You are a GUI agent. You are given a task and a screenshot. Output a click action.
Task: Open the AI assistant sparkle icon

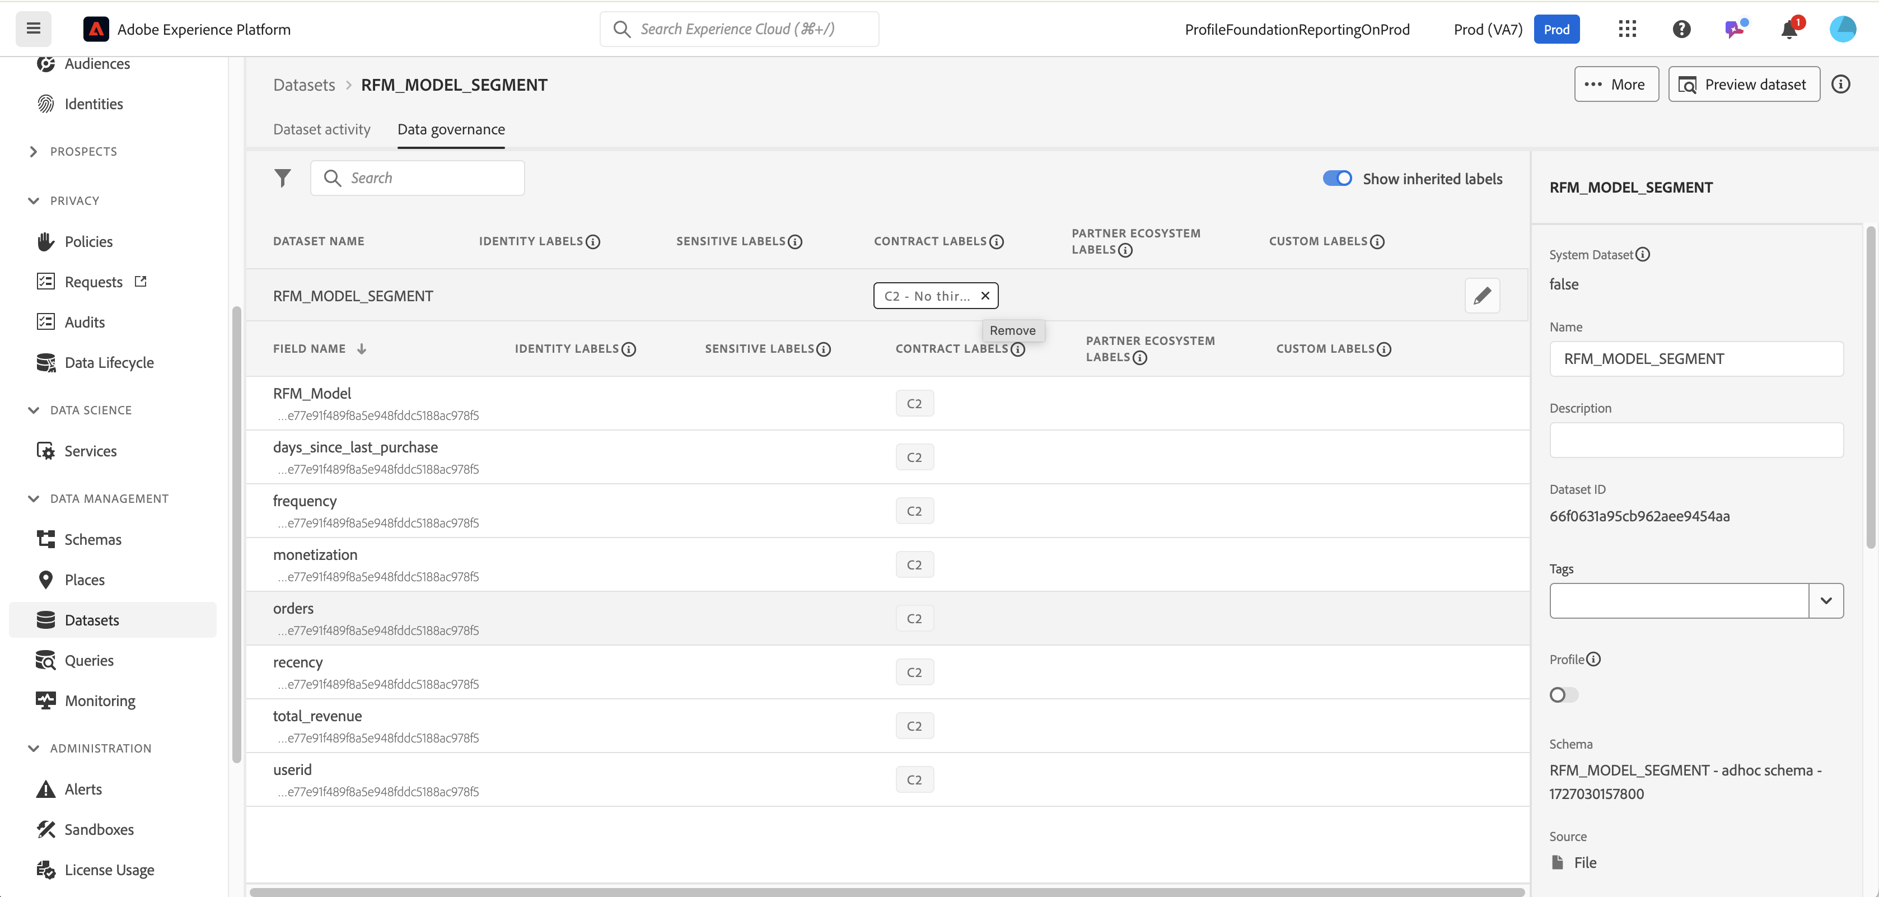pos(1735,29)
